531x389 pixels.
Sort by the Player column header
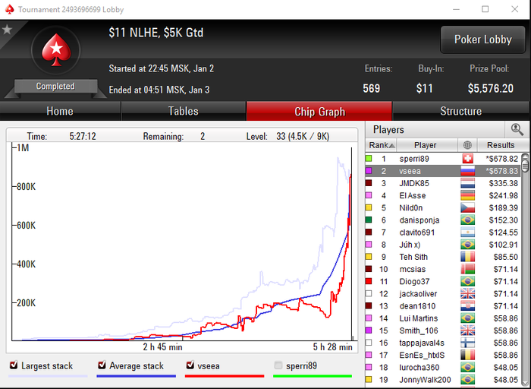426,145
